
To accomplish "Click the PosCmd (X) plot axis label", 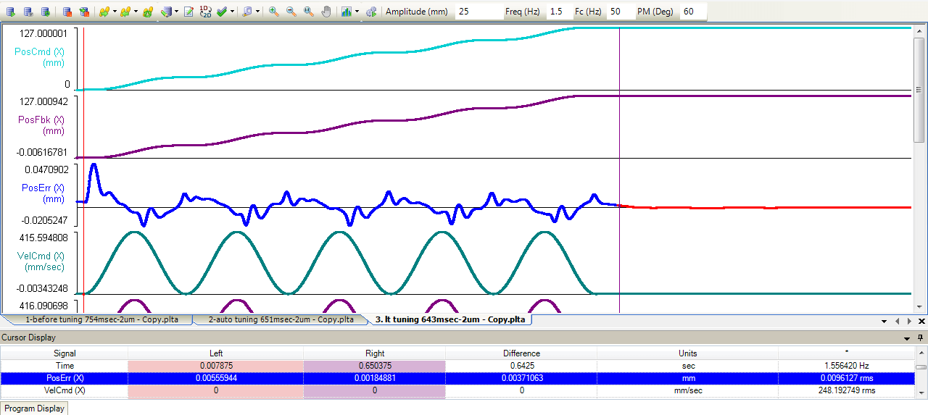I will [x=39, y=57].
